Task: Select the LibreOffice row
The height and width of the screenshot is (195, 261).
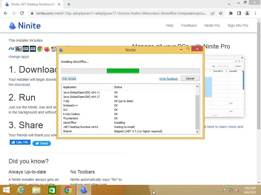Action: [128, 123]
